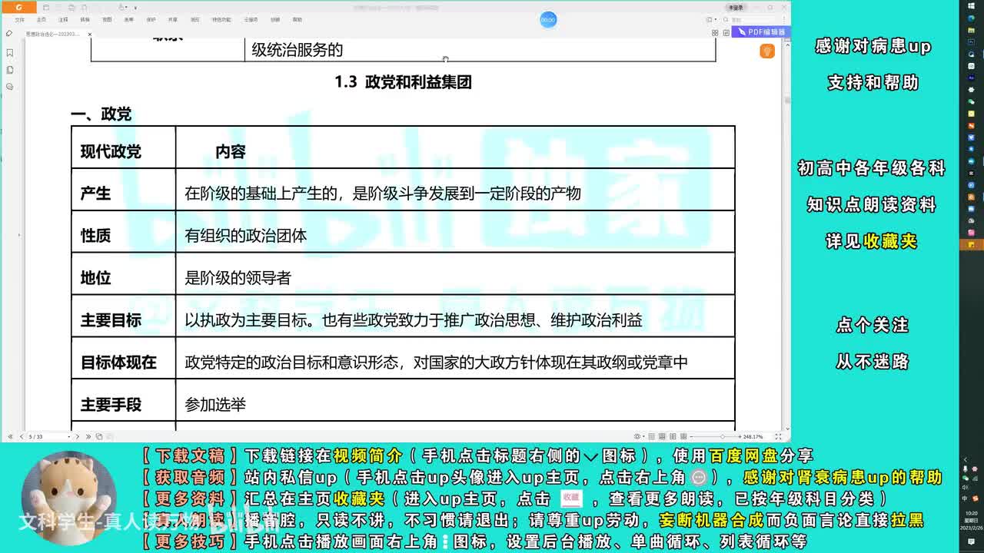This screenshot has width=984, height=553.
Task: Switch to the 转换 ribbon tab
Action: pos(85,19)
